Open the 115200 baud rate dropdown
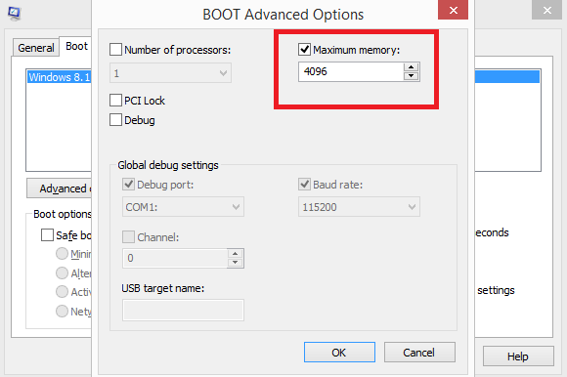Screen dimensions: 567x377 click(x=359, y=206)
